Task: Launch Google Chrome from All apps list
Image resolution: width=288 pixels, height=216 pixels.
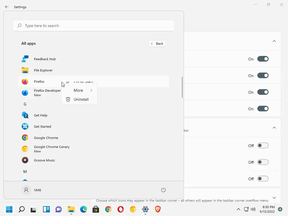Action: pyautogui.click(x=94, y=138)
